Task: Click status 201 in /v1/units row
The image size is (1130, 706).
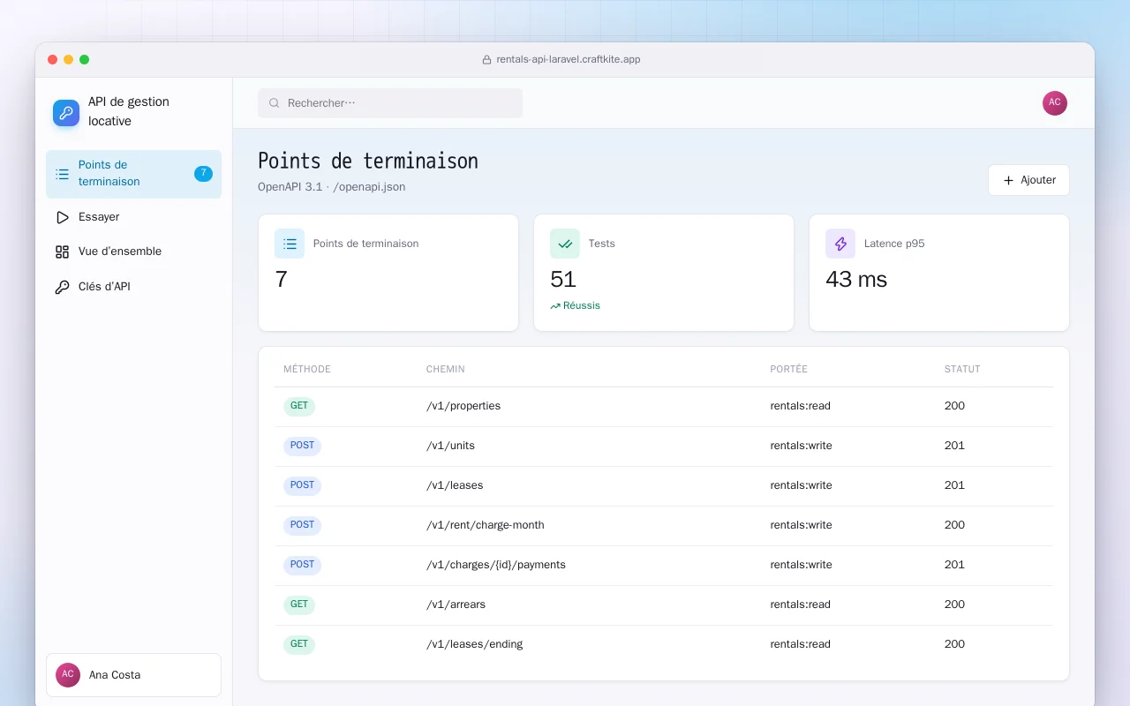Action: (954, 446)
